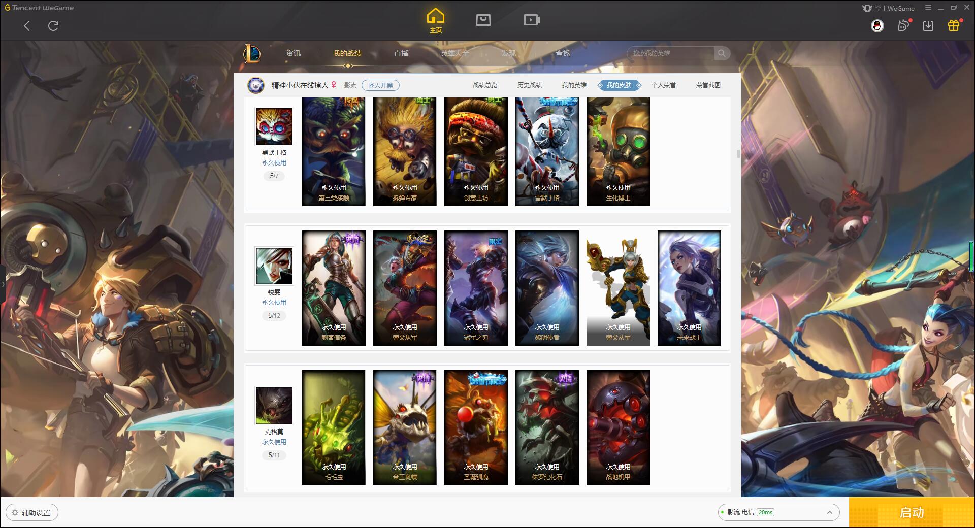Open the download manager icon

928,26
